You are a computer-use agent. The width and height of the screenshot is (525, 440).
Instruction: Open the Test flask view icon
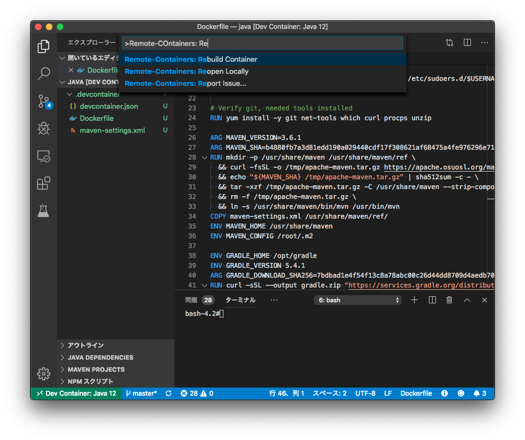44,210
